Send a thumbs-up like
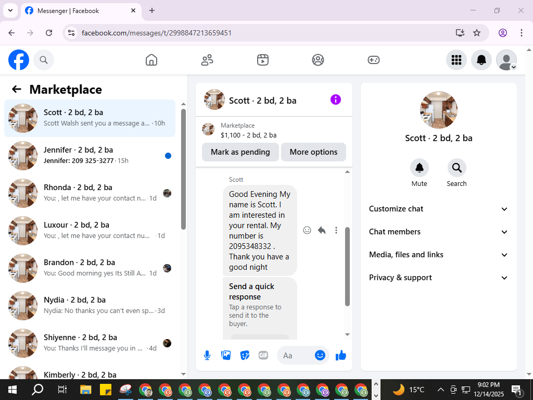This screenshot has width=533, height=400. (x=340, y=355)
